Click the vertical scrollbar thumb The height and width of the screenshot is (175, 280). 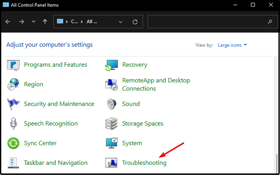(276, 163)
